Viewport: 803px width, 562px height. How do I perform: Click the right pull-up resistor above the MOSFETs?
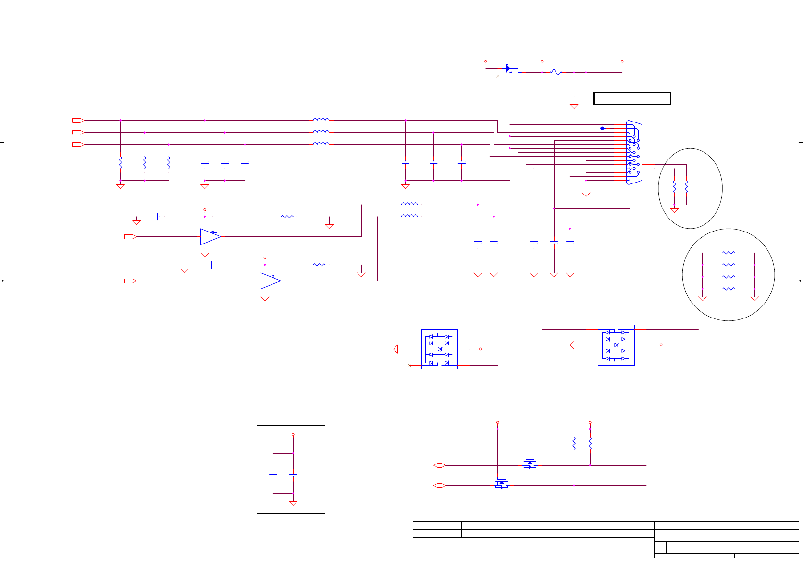(590, 443)
